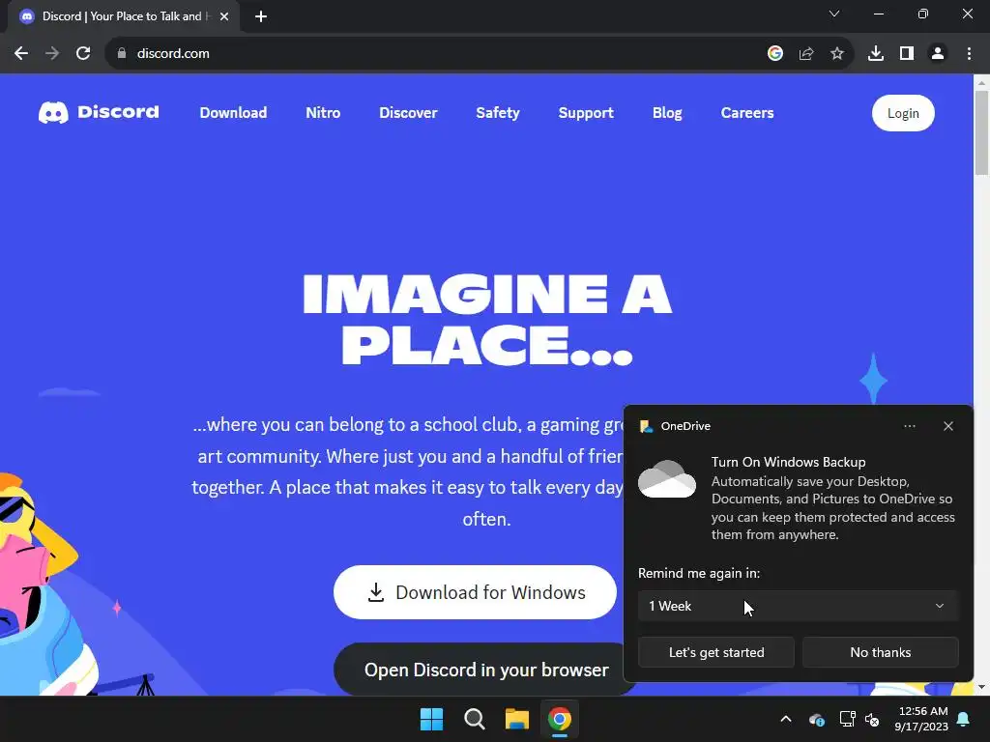Click the page vertical scrollbar thumb

click(x=981, y=132)
